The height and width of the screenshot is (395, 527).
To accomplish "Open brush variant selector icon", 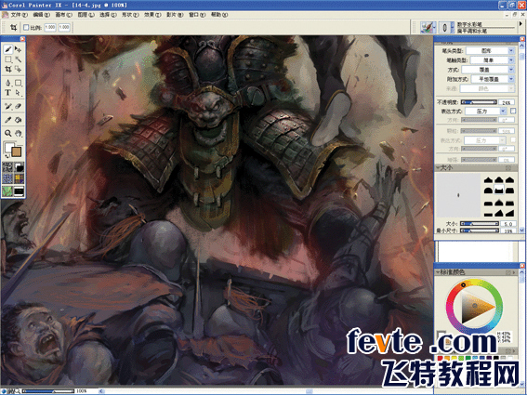I will pos(446,27).
